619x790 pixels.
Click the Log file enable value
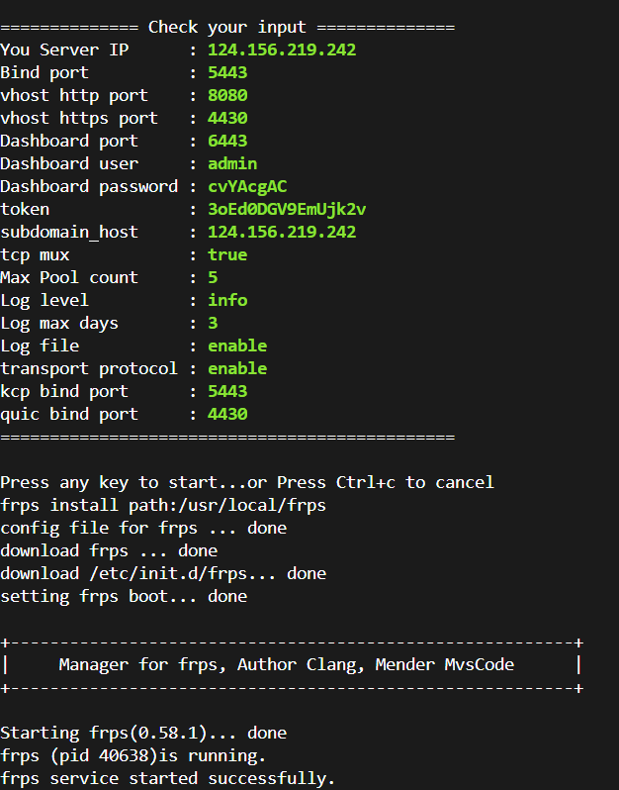pyautogui.click(x=237, y=346)
